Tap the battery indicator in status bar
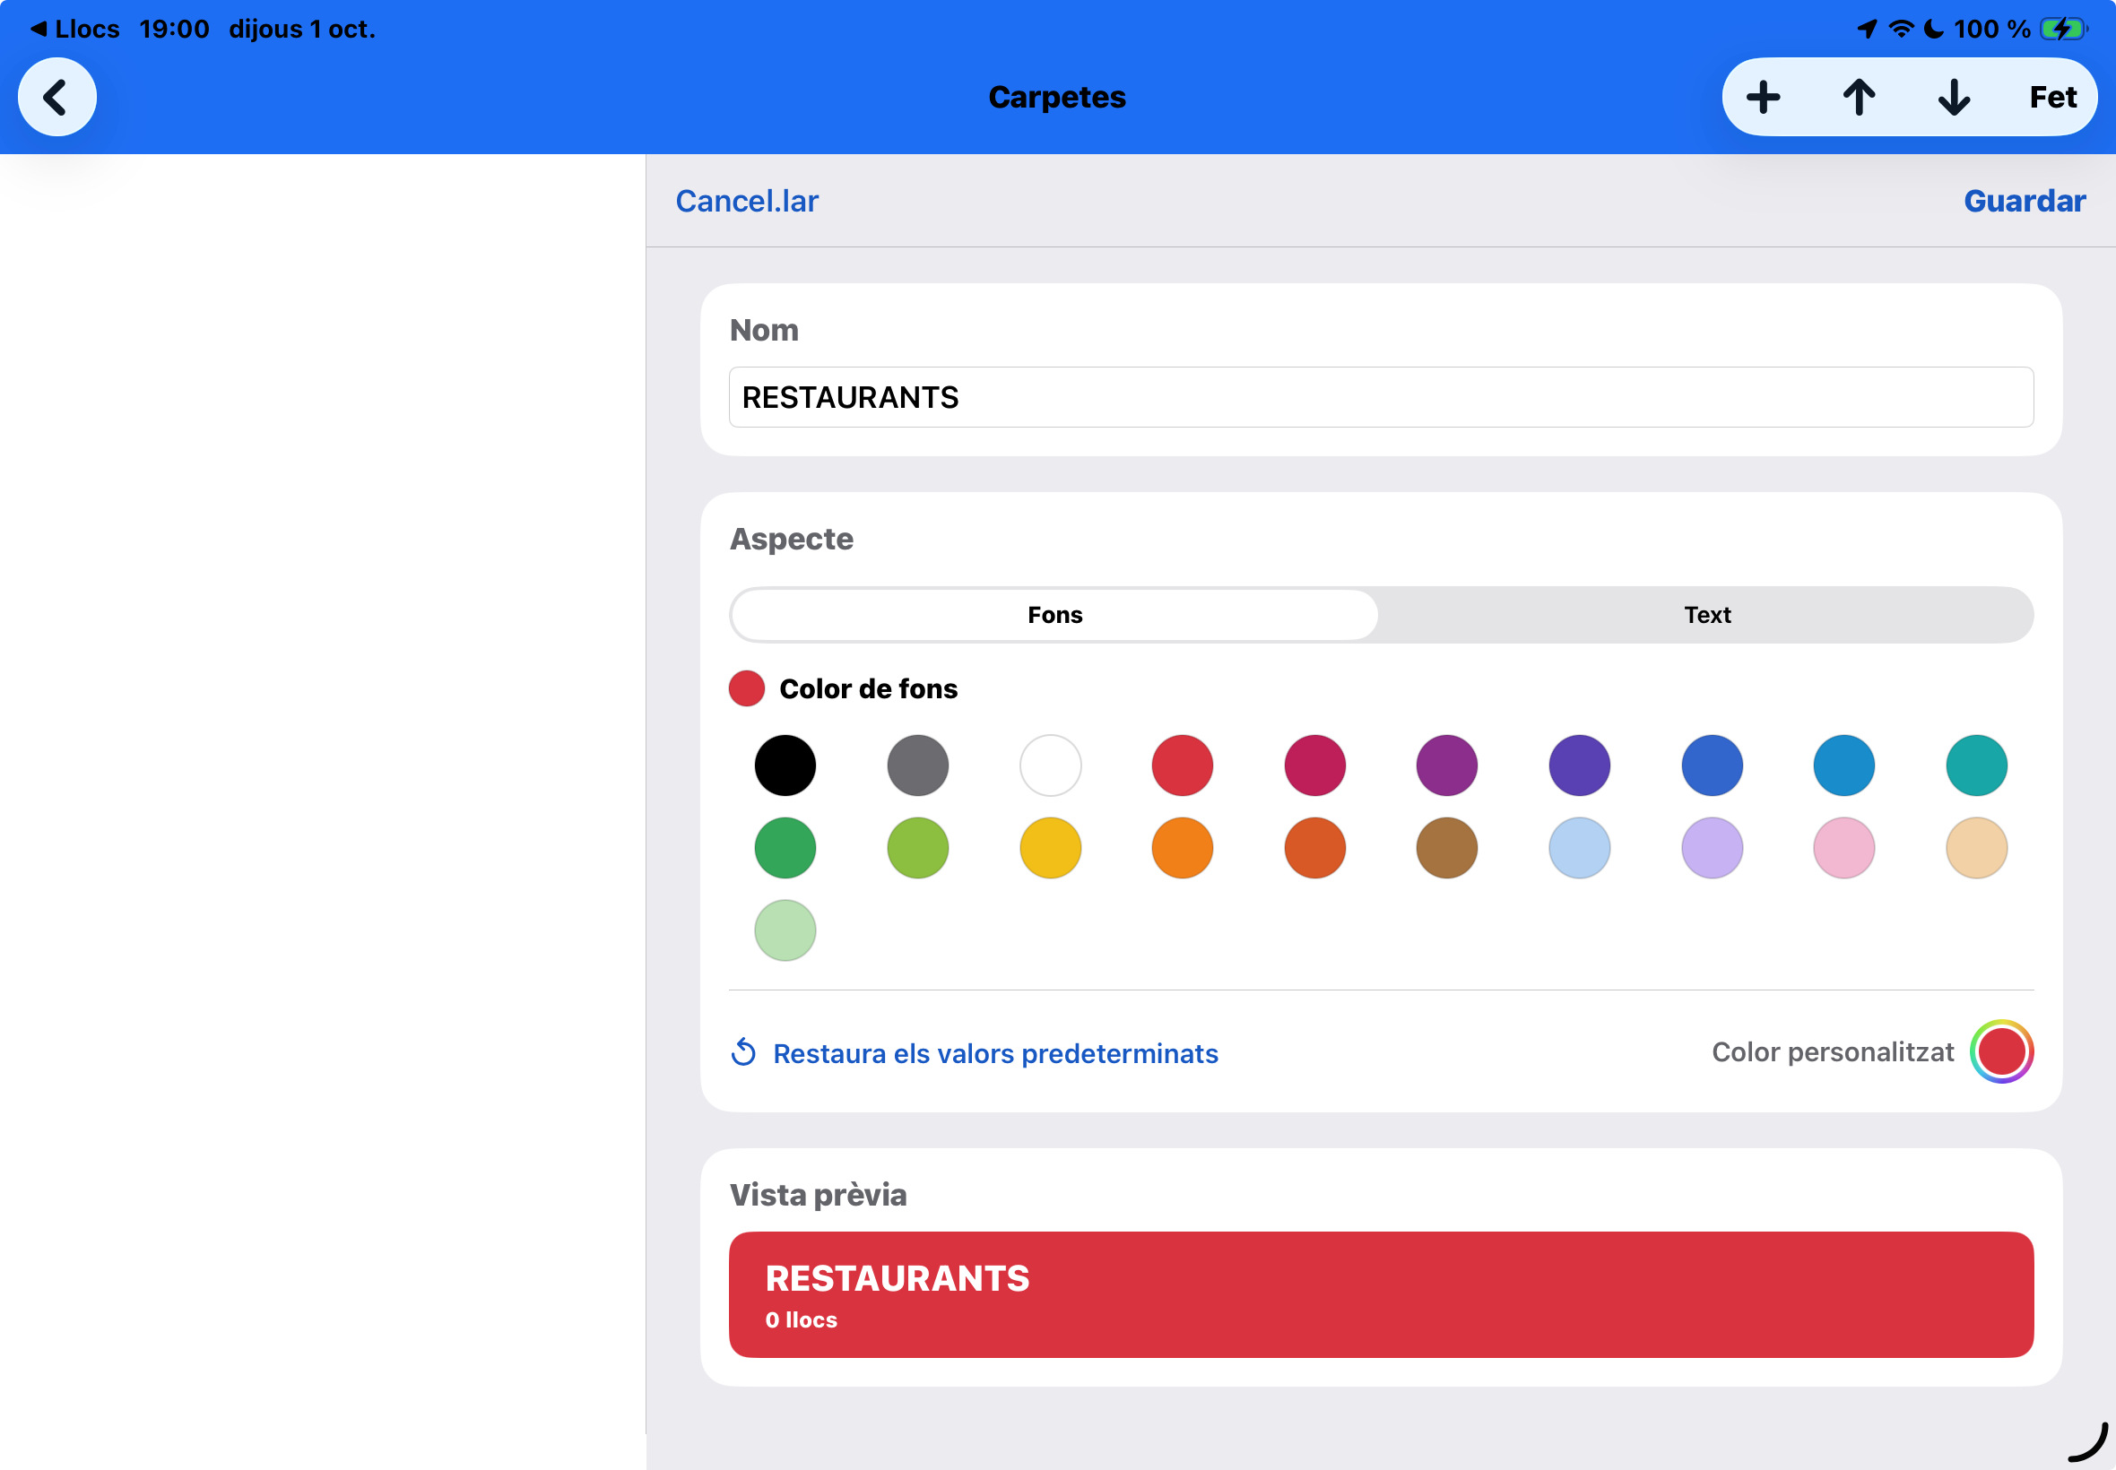Screen dimensions: 2116x1470 click(x=2063, y=29)
